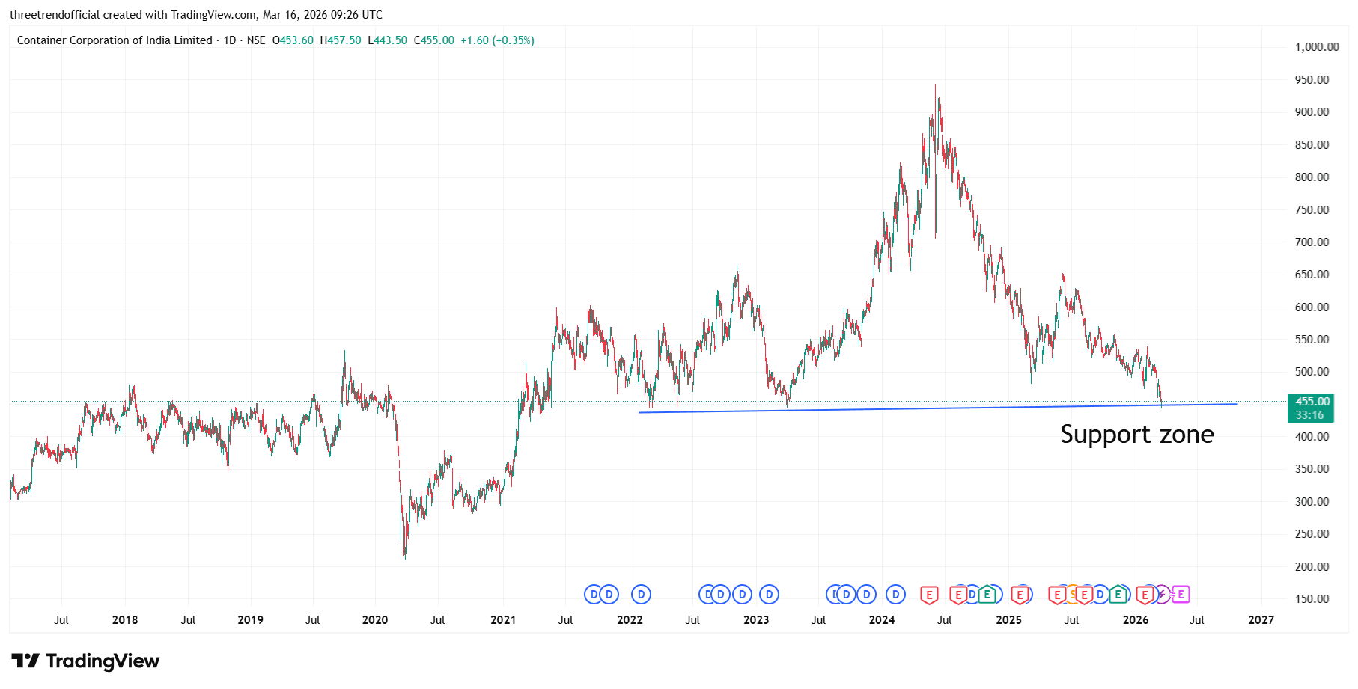
Task: Click the 200.00 price axis label
Action: click(x=1312, y=567)
